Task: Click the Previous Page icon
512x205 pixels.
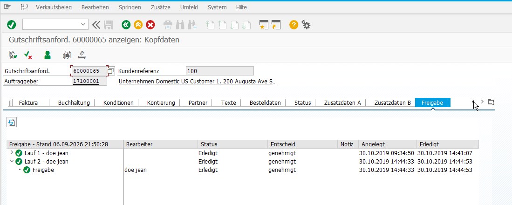Action: click(222, 25)
